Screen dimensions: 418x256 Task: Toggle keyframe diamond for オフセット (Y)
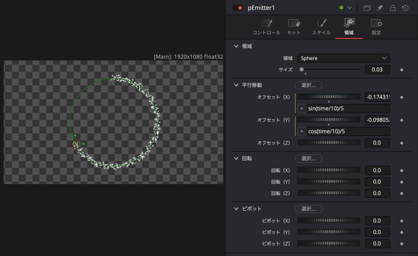(402, 120)
